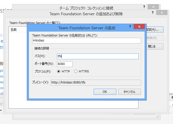This screenshot has height=124, width=173.
Task: Click resize grip of チーム プロジェクト コレクション window
Action: click(157, 117)
